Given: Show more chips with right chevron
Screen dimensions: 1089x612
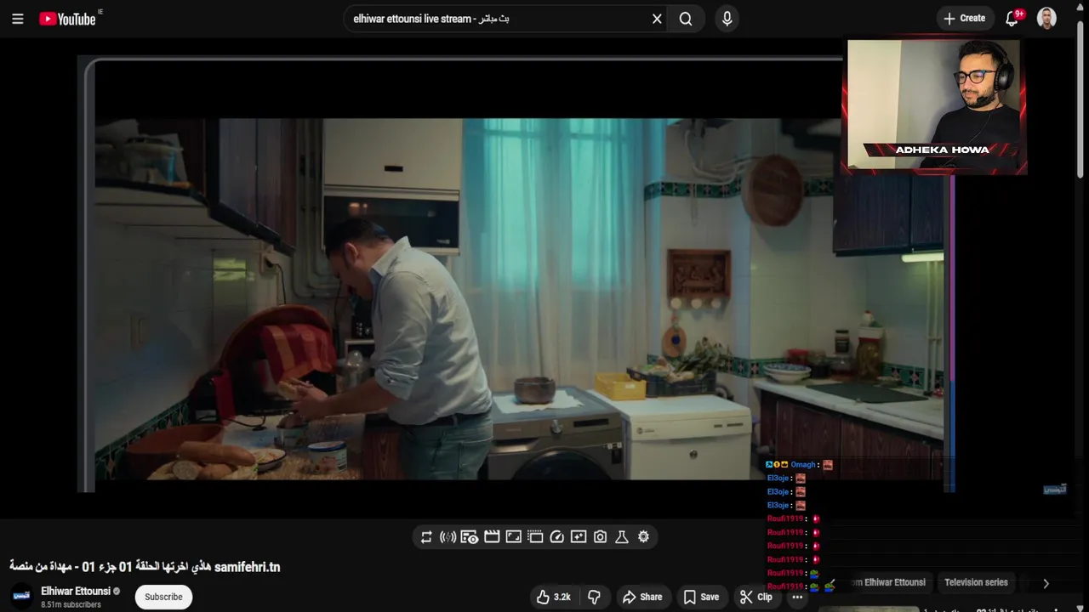Looking at the screenshot, I should (1046, 583).
